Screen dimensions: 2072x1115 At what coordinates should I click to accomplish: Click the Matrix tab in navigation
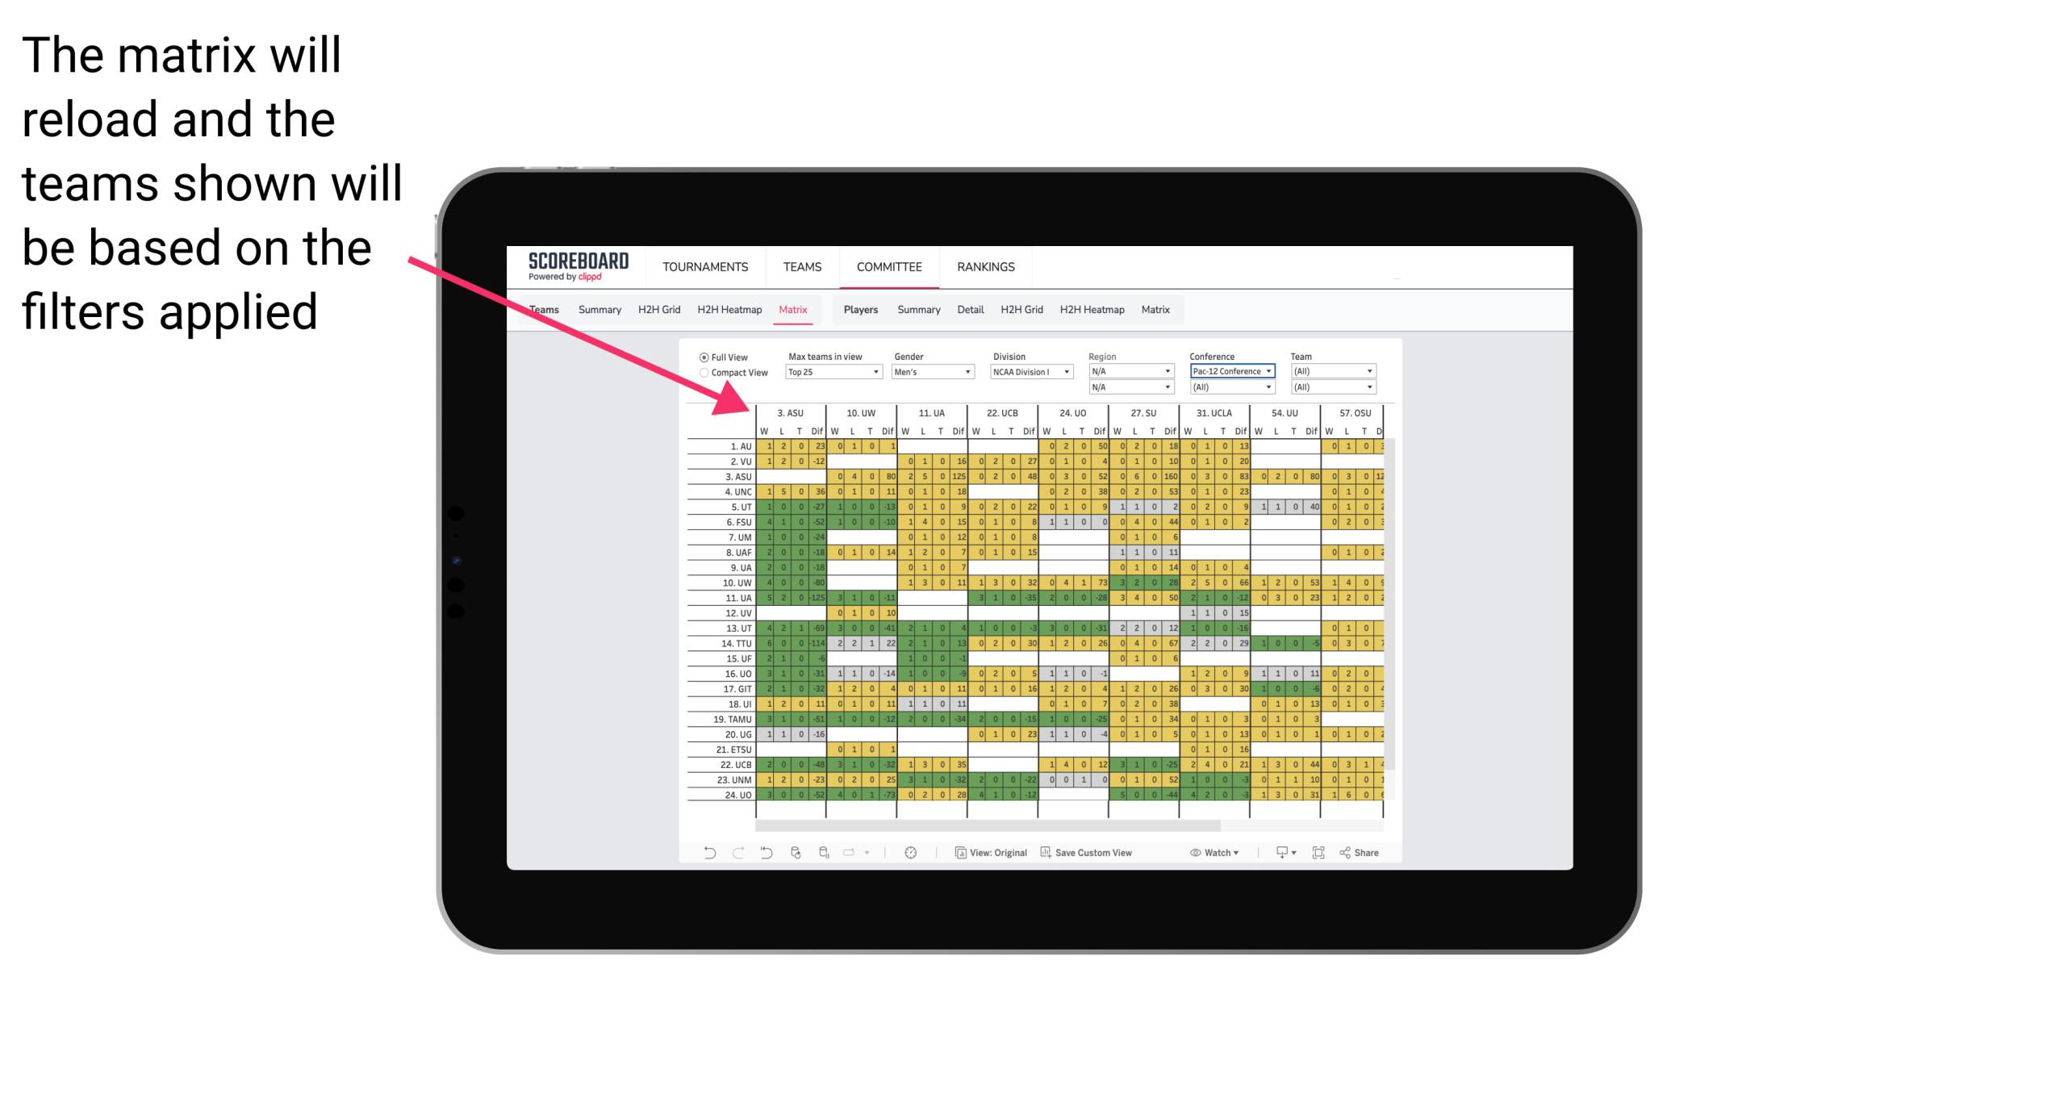[795, 309]
